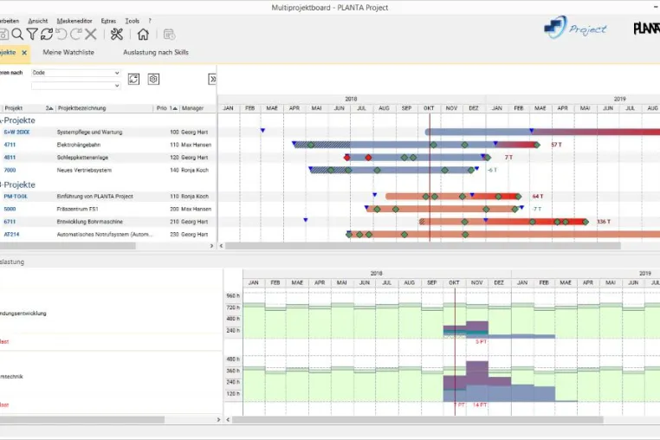Open project link S+W 20XX
The height and width of the screenshot is (440, 660).
tap(16, 133)
